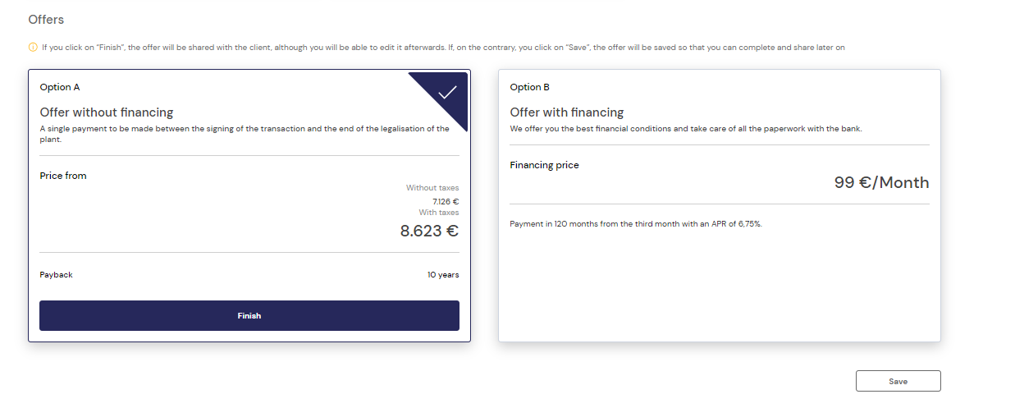Click the bank paperwork description in Option B

[x=686, y=129]
